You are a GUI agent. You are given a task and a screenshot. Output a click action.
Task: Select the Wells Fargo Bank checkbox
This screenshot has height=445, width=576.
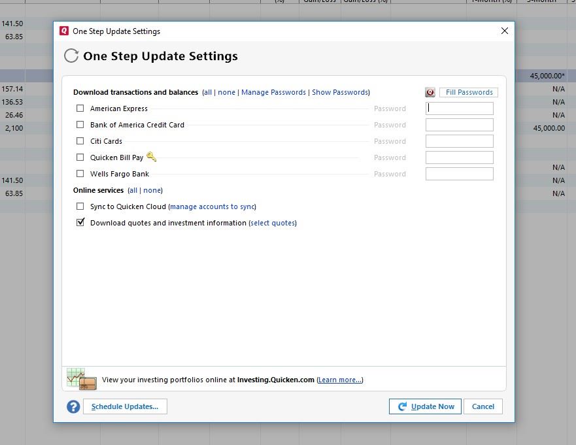coord(80,174)
